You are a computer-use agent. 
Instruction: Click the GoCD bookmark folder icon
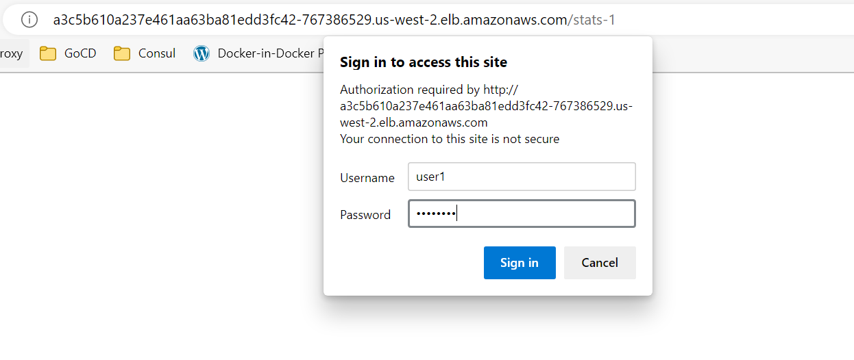click(48, 53)
